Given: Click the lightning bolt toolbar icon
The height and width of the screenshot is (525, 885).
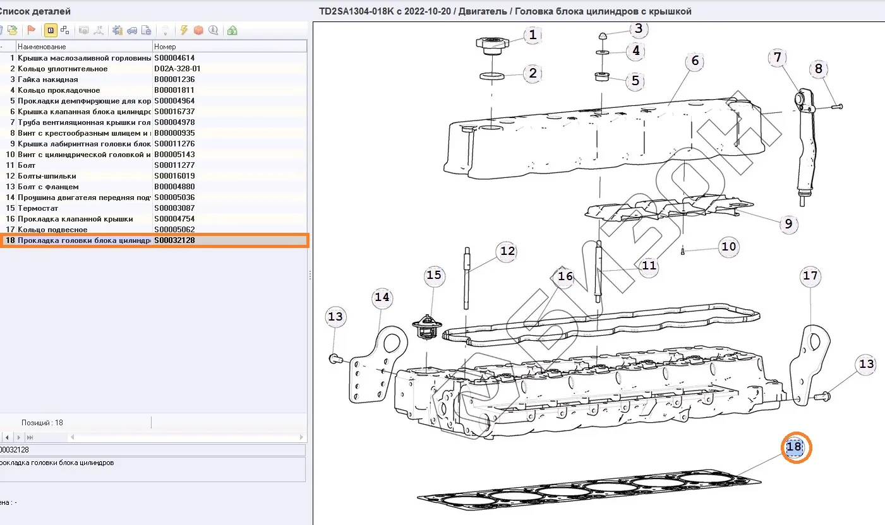Looking at the screenshot, I should [184, 30].
